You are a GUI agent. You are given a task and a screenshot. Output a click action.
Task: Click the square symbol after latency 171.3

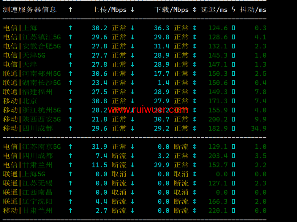click(233, 101)
